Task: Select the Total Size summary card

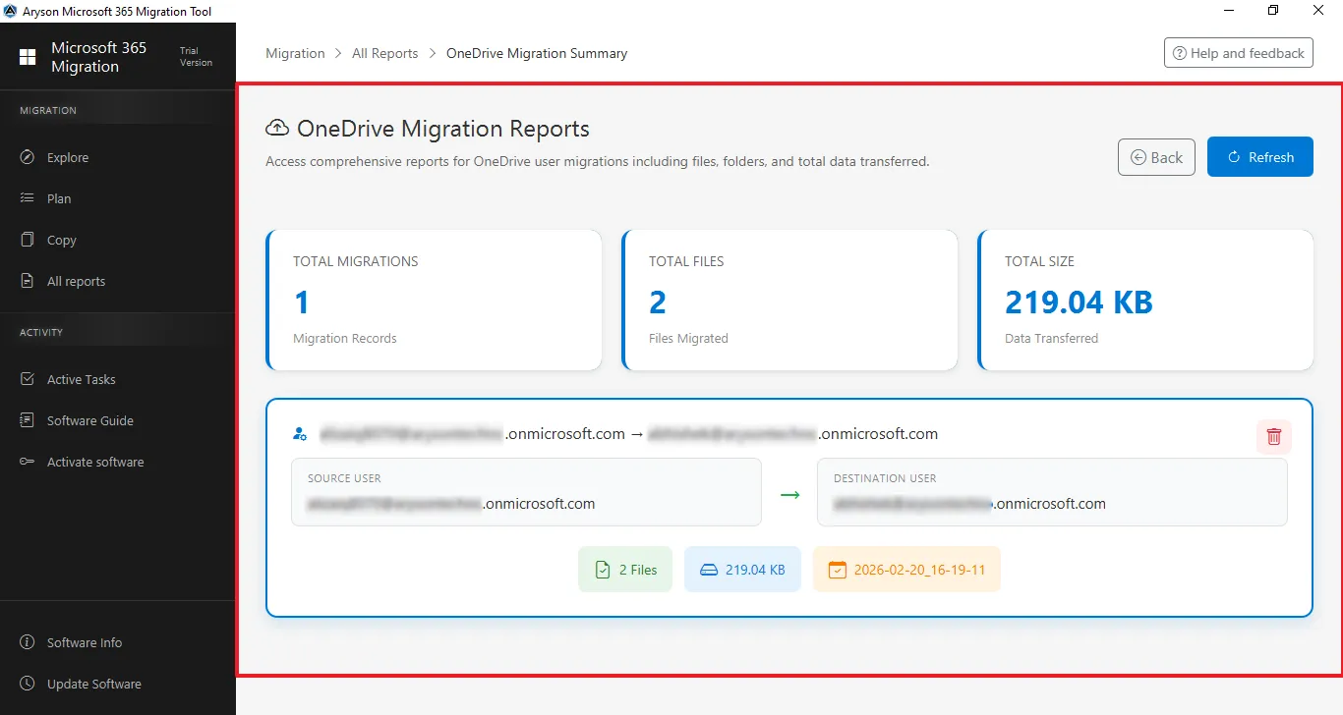Action: [1145, 301]
